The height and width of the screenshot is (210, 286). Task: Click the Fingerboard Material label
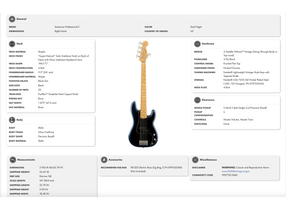(22, 76)
